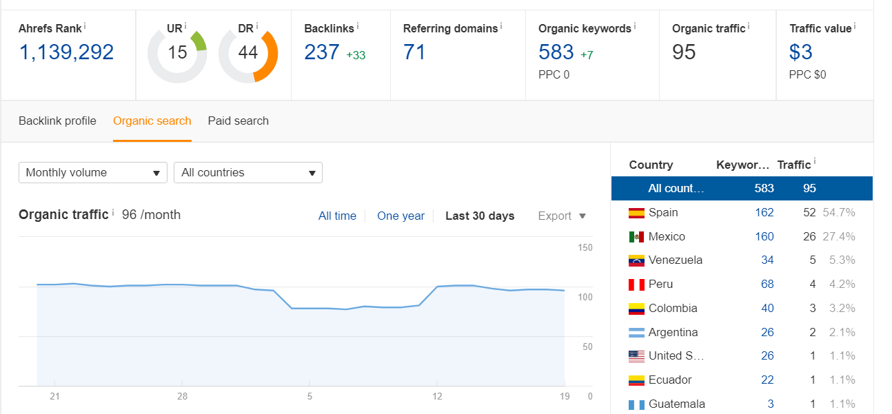Click the 96 /month traffic figure
This screenshot has height=414, width=892.
point(151,215)
